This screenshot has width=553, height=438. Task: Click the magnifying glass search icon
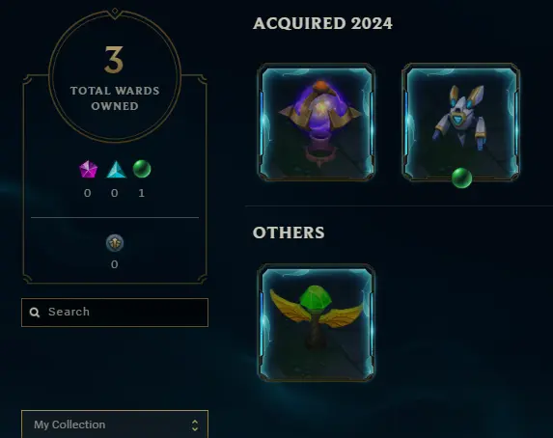point(35,313)
